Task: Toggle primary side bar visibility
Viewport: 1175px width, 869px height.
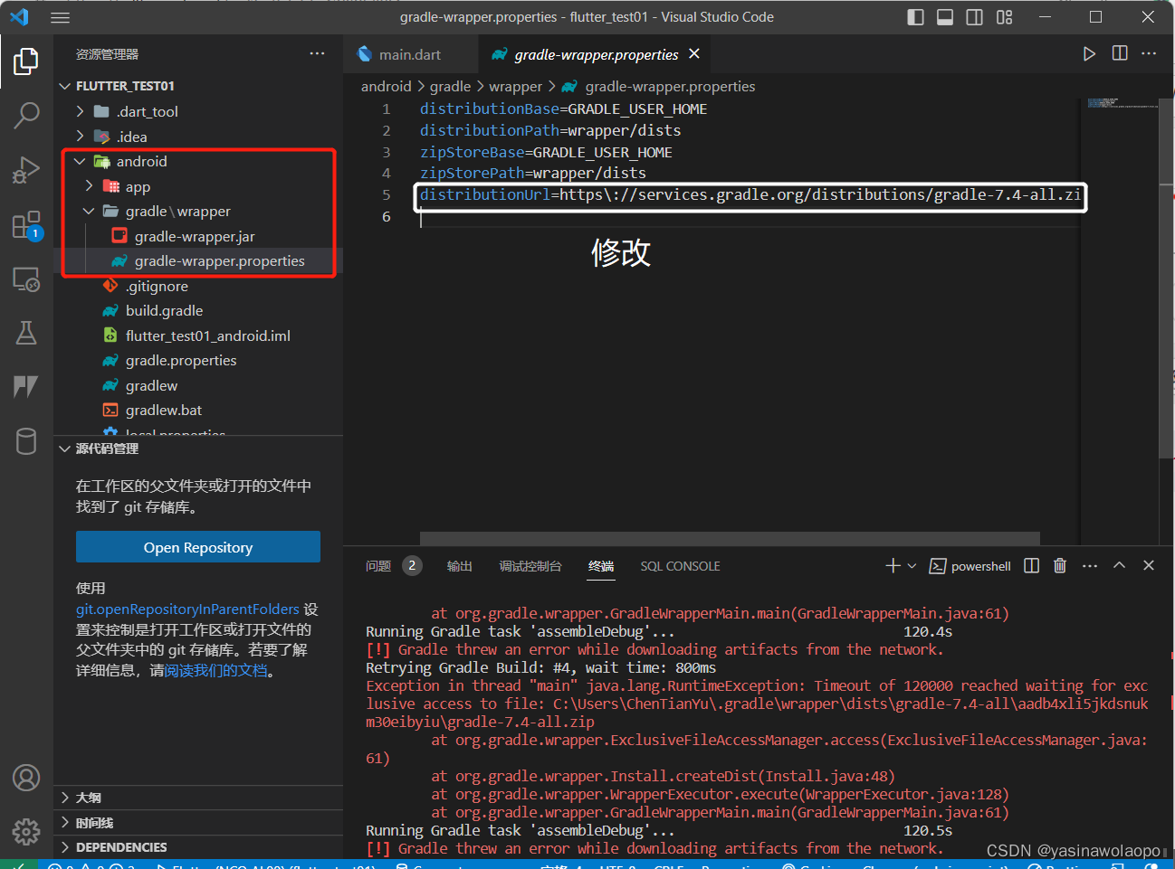Action: tap(915, 17)
